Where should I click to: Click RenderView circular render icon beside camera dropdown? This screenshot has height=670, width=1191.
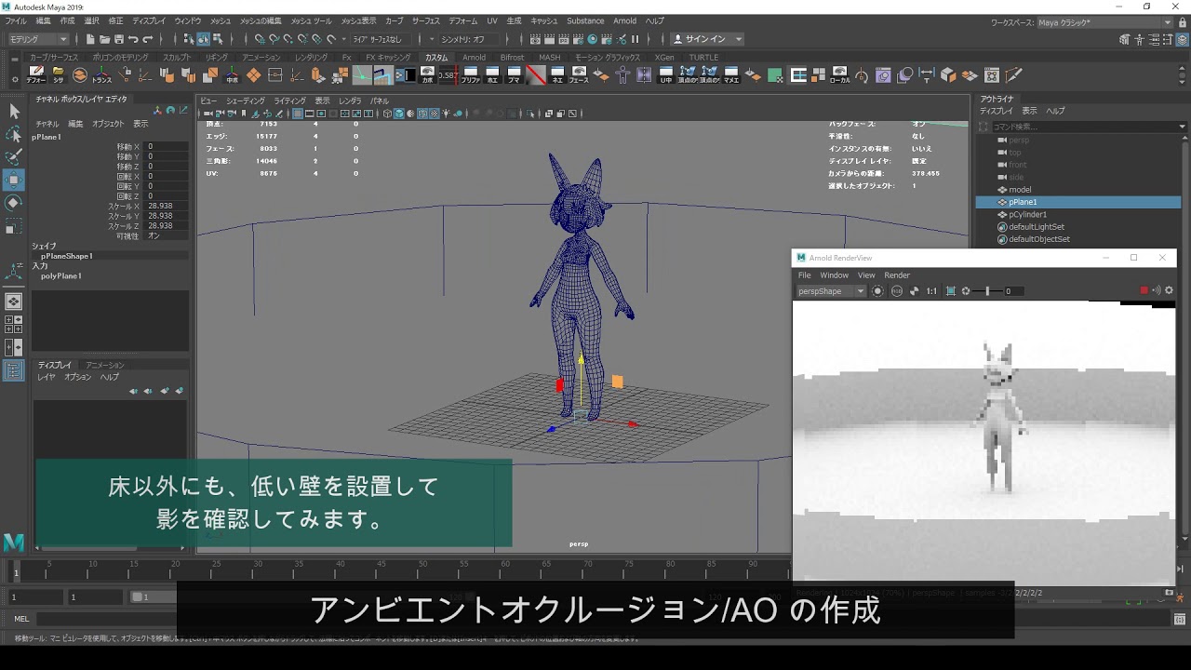coord(877,291)
